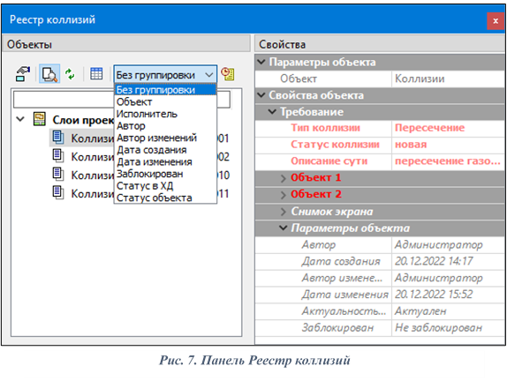Click the пересечение газо... description value
This screenshot has height=381, width=507.
[x=448, y=161]
